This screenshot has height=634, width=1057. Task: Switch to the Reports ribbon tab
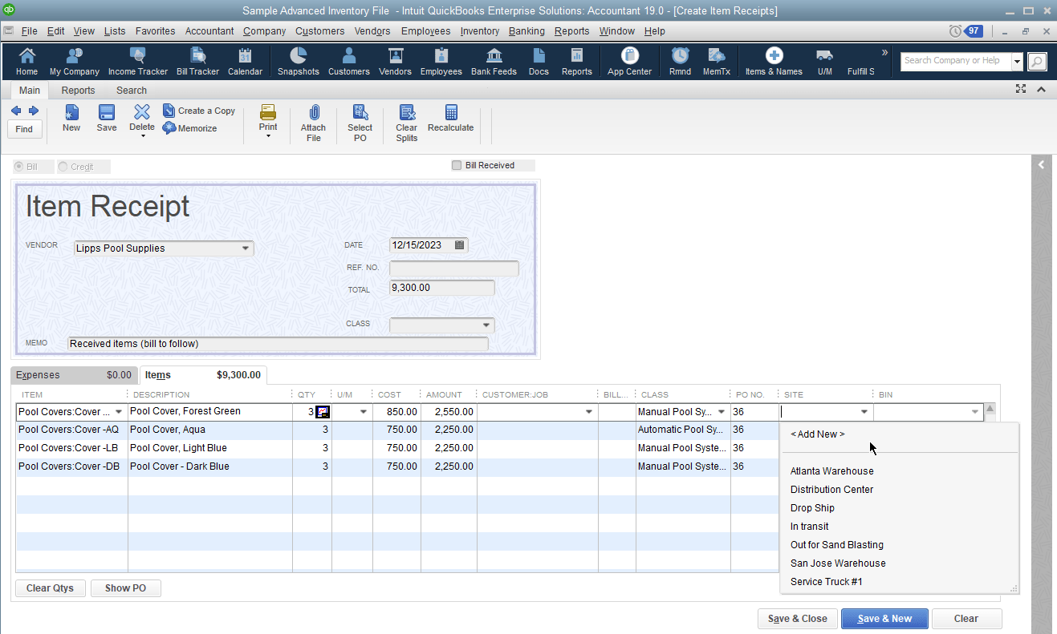[78, 91]
